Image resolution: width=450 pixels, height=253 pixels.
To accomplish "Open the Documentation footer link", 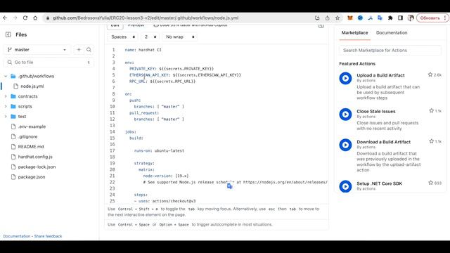I will click(17, 236).
